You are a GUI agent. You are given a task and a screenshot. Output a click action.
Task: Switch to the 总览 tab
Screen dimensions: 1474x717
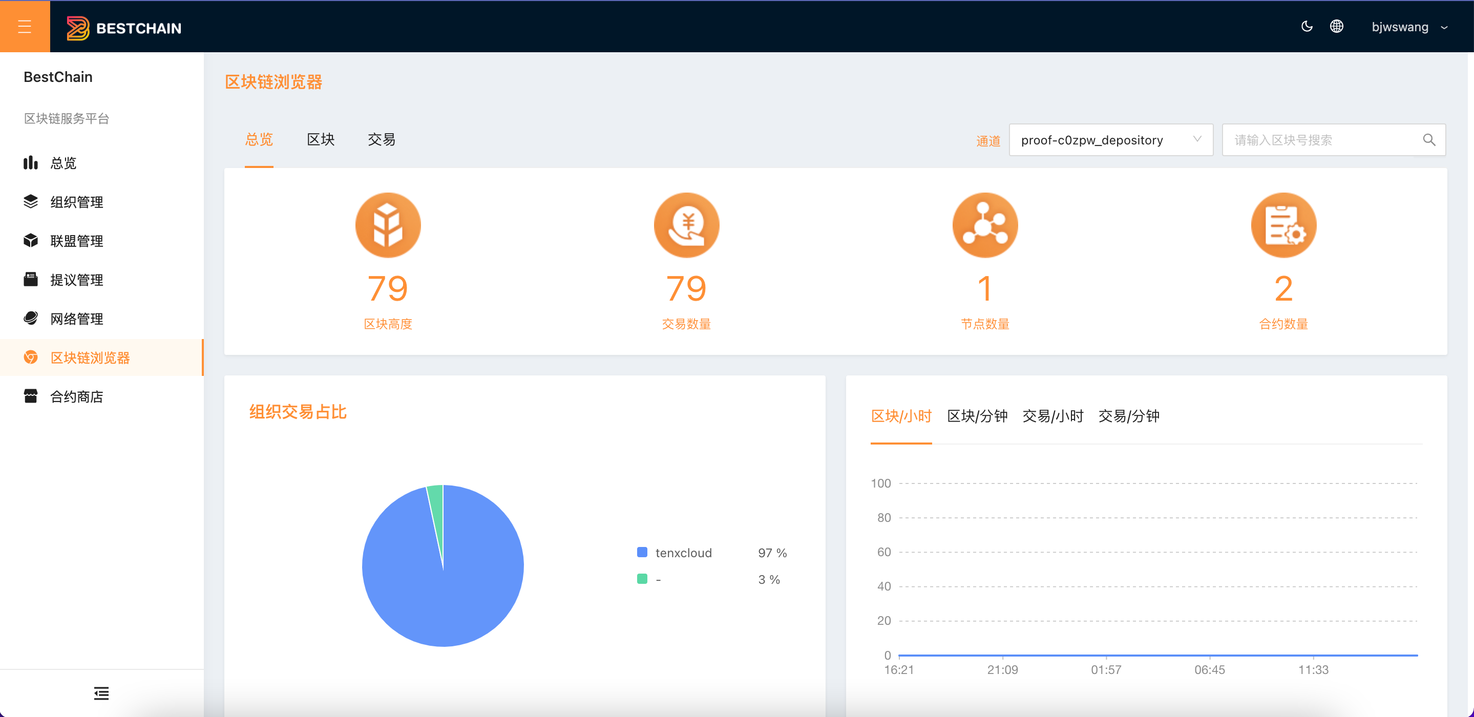pos(259,140)
